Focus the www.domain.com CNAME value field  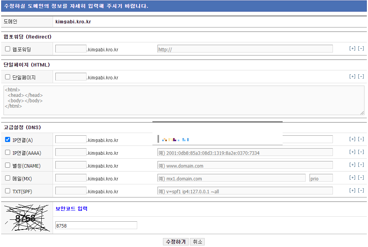(245, 165)
